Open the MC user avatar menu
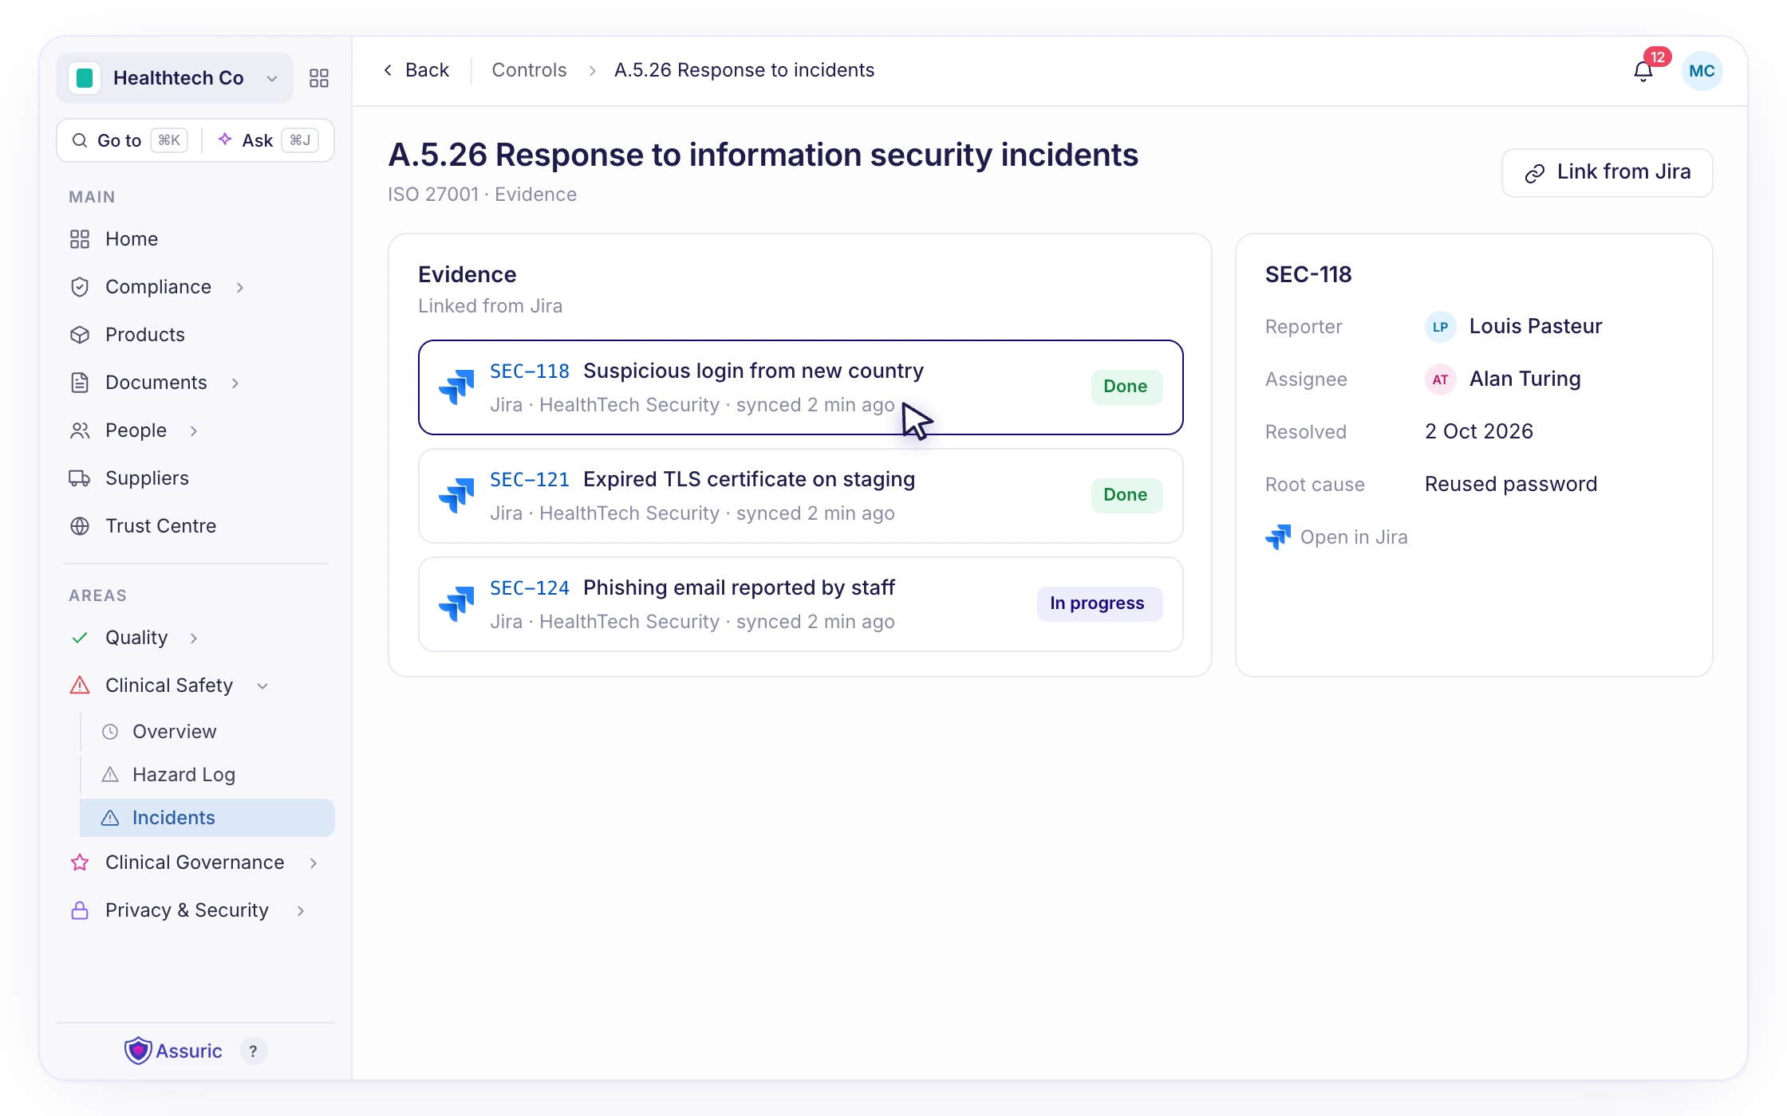The image size is (1787, 1116). click(x=1702, y=71)
